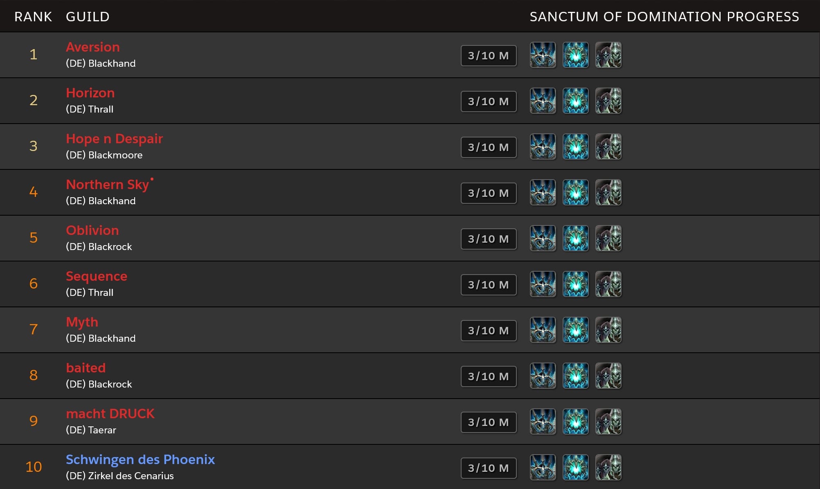Click the 3/10 M badge for macht DRUCK
This screenshot has width=820, height=489.
(489, 422)
